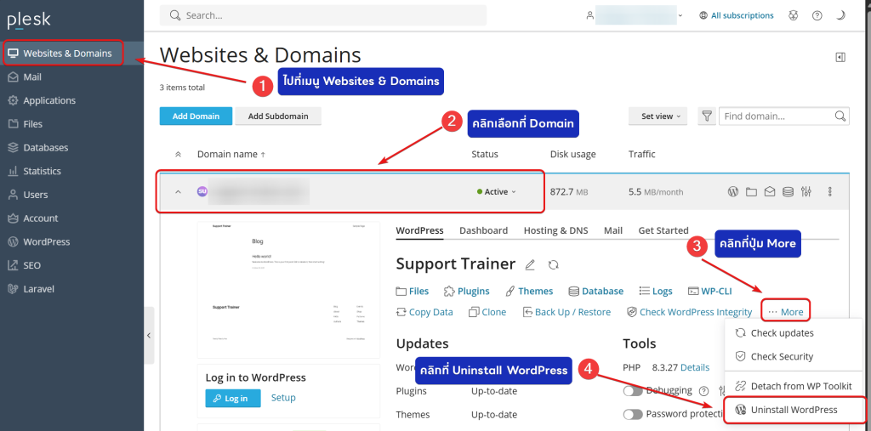Turn on the Password protection toggle

pos(633,415)
